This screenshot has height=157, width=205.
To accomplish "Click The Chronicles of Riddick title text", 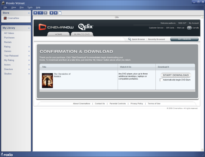I will [x=62, y=75].
